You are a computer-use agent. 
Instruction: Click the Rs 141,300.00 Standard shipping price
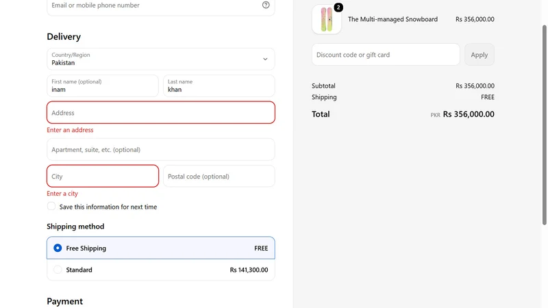(249, 270)
